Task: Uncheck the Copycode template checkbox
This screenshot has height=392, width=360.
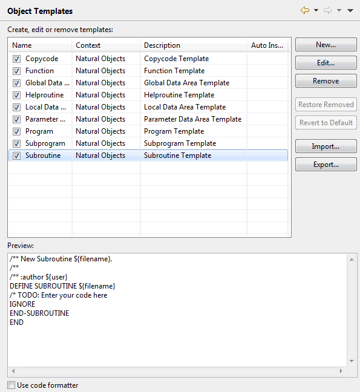Action: tap(16, 59)
